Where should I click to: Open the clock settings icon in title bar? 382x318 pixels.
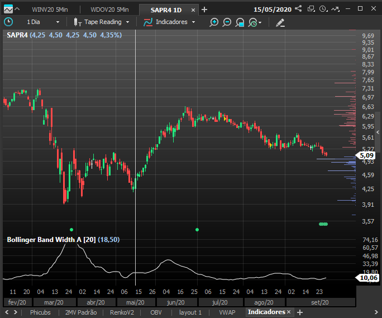pos(323,9)
